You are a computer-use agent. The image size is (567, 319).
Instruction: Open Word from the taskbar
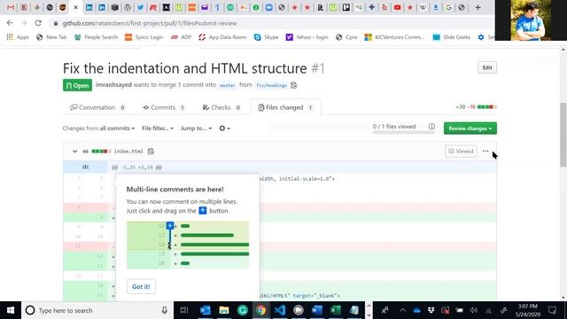click(317, 310)
